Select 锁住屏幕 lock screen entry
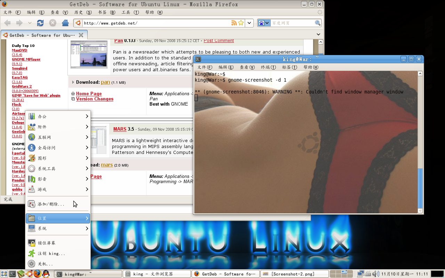Viewport: 445px width, 278px height. click(58, 243)
